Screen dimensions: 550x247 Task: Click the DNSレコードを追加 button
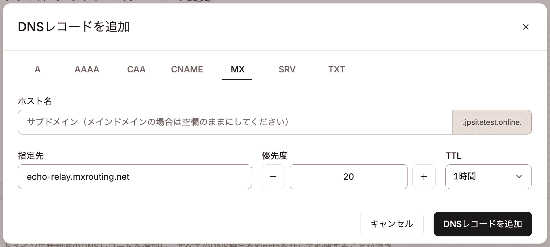click(483, 224)
